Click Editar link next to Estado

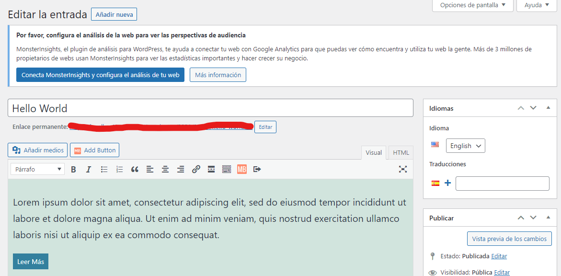499,256
